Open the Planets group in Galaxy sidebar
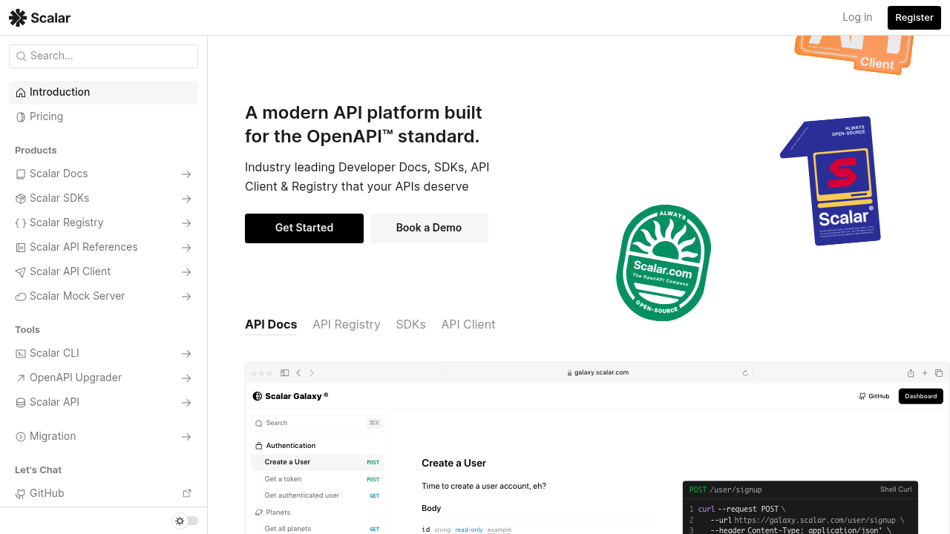 (318, 512)
